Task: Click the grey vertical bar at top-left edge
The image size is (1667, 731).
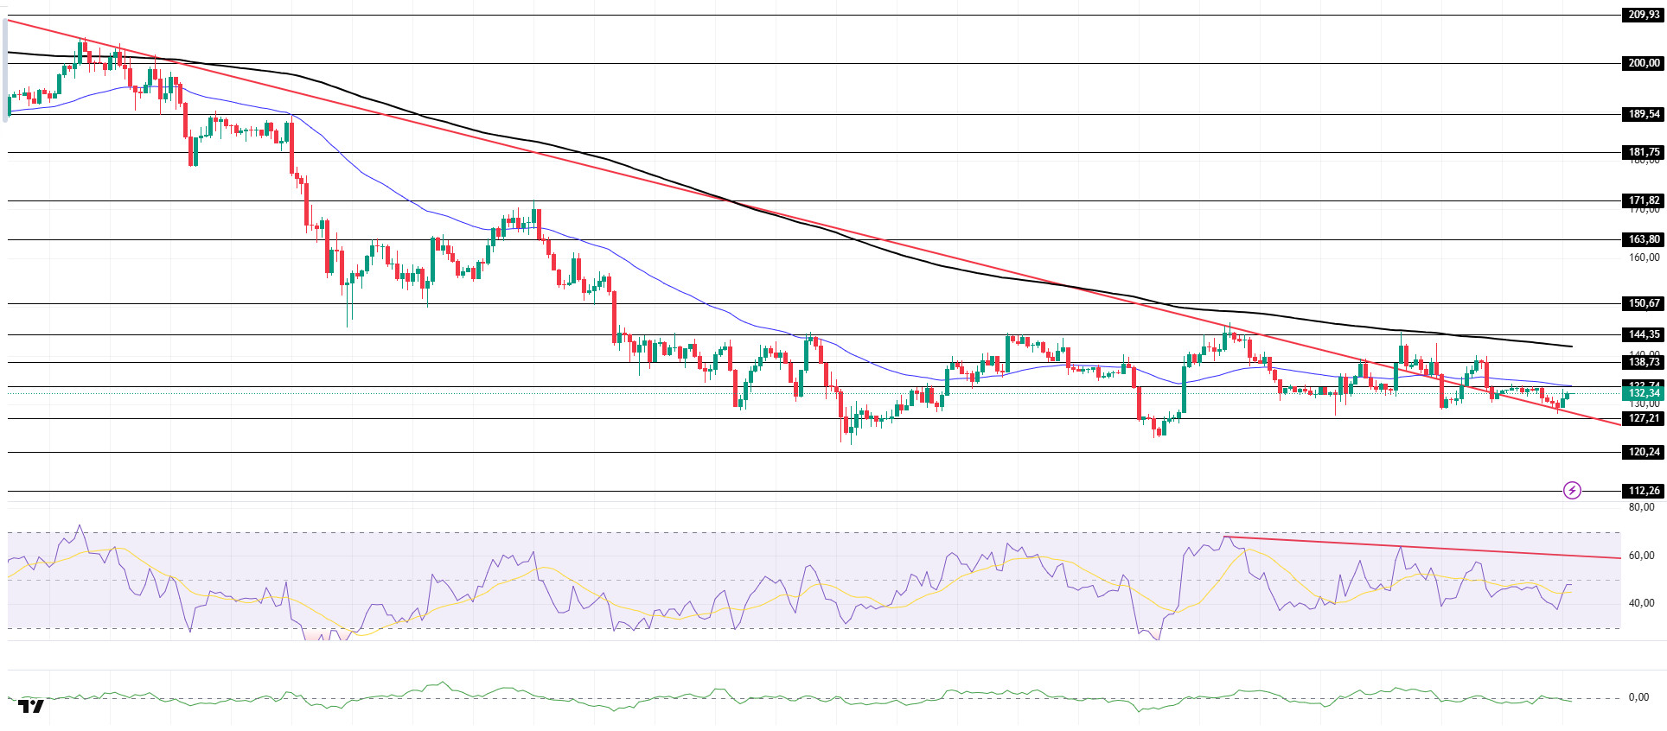Action: pos(5,69)
